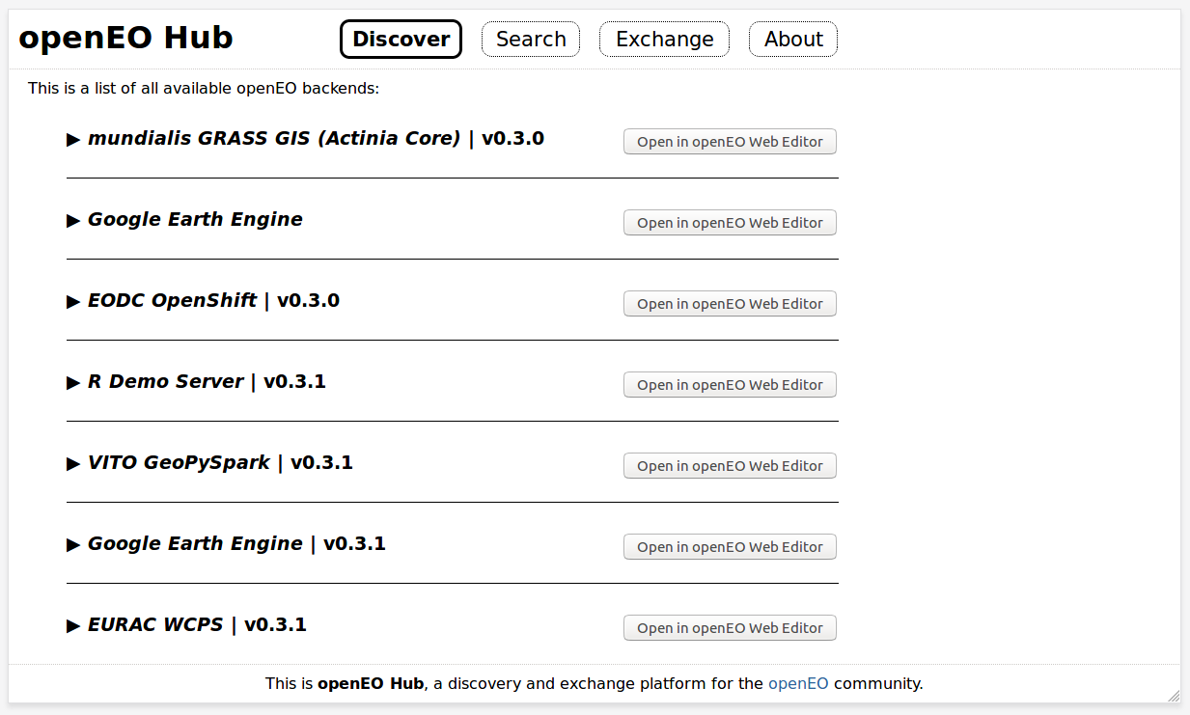Expand the R Demo Server entry

[74, 382]
